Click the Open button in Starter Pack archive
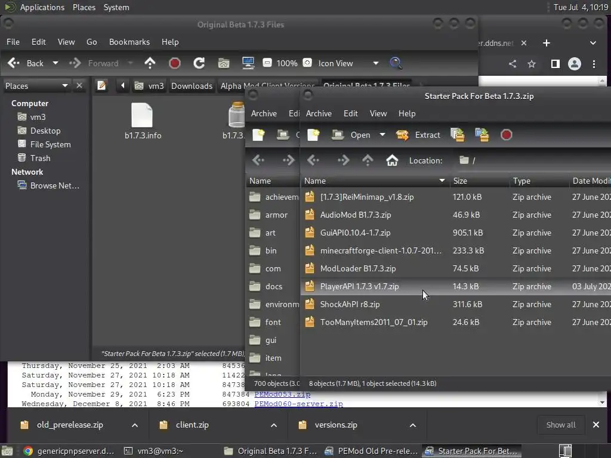 point(351,135)
